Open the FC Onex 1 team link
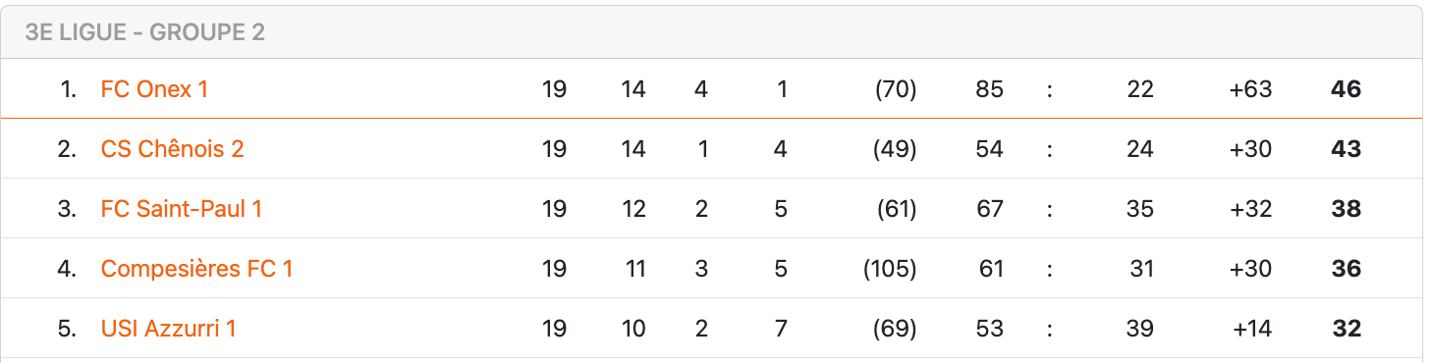Screen dimensions: 1430x363 pos(154,89)
